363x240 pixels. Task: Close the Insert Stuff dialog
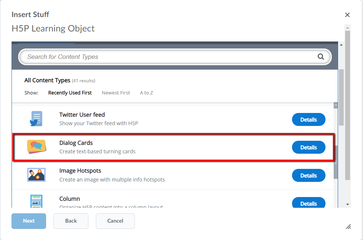click(x=347, y=15)
